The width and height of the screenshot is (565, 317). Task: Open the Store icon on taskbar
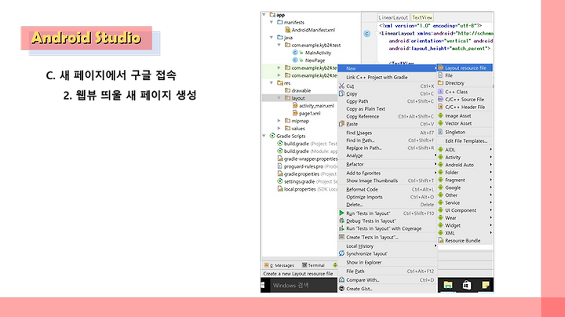click(x=467, y=285)
